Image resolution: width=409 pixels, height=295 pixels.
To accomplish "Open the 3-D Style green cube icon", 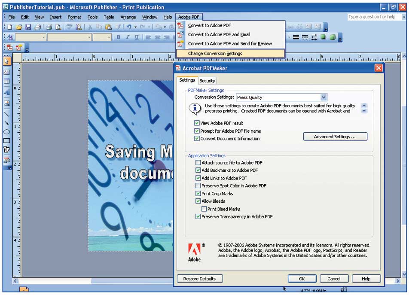I will (333, 37).
